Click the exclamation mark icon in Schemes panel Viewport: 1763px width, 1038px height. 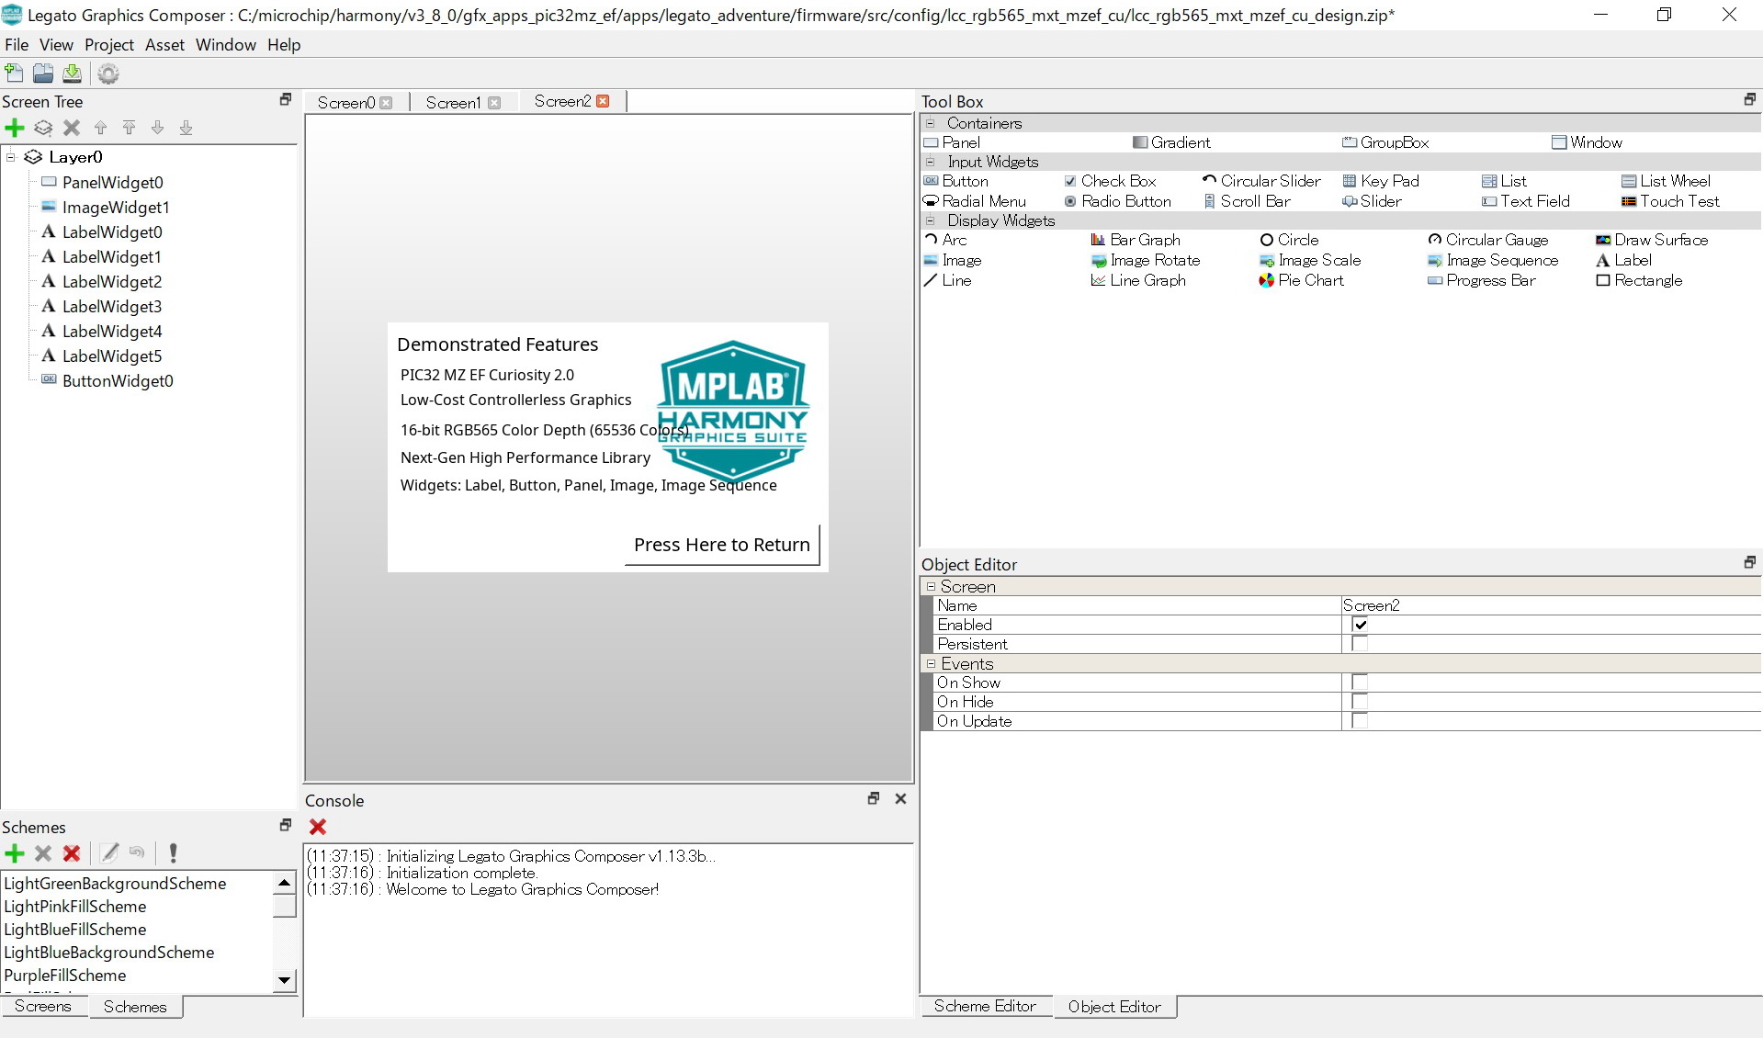point(174,853)
